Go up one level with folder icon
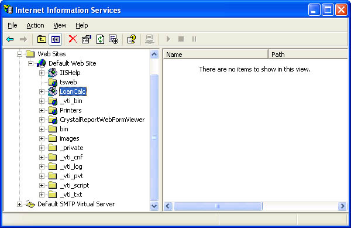351x228 pixels. coord(42,39)
